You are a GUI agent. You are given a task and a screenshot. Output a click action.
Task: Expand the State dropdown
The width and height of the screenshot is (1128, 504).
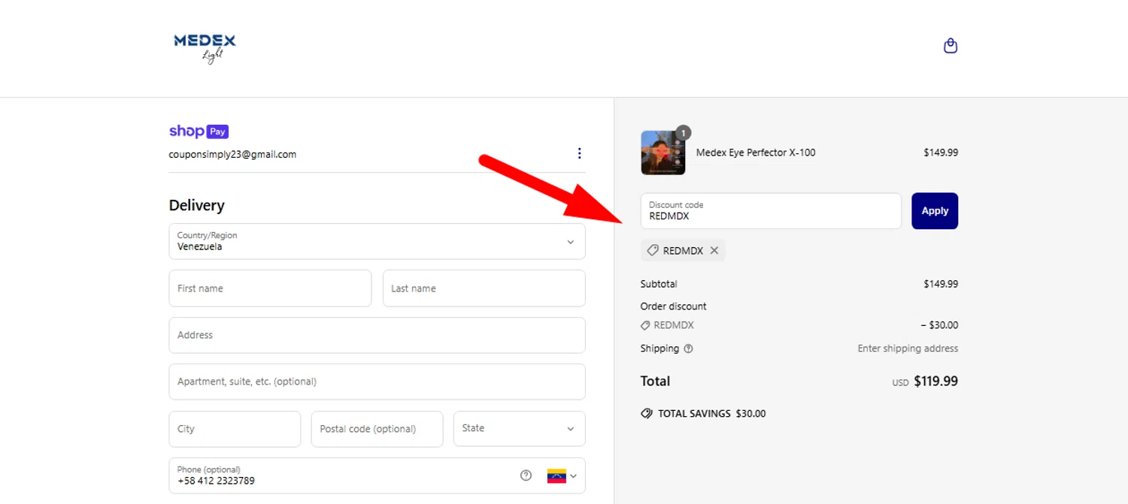(519, 429)
